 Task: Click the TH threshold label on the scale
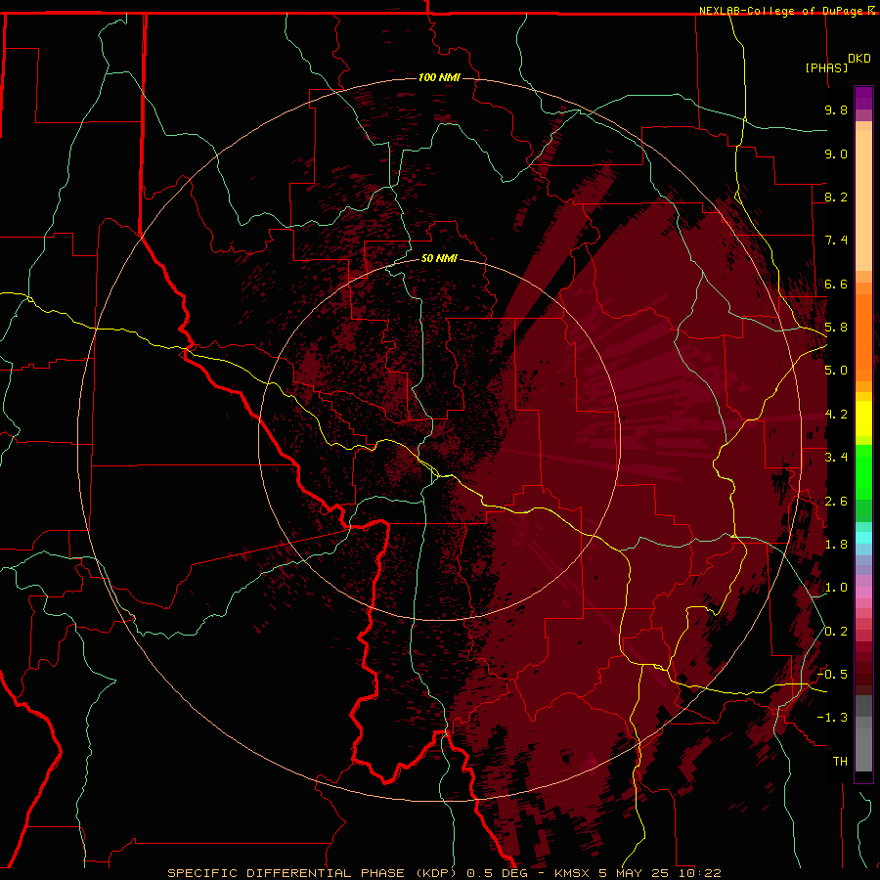[x=840, y=762]
